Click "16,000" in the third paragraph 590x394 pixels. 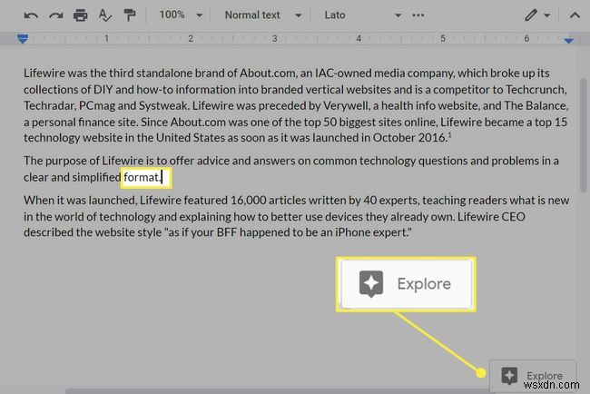(x=249, y=201)
